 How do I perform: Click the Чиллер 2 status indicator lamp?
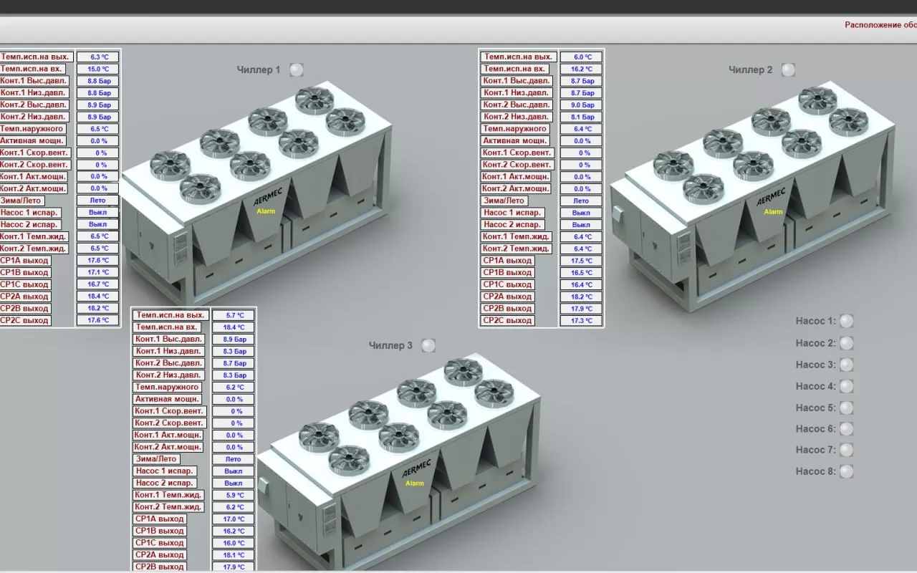click(x=788, y=69)
